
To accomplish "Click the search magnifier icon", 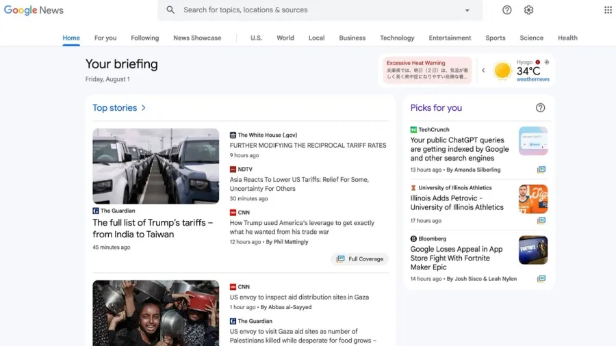I will (x=170, y=10).
